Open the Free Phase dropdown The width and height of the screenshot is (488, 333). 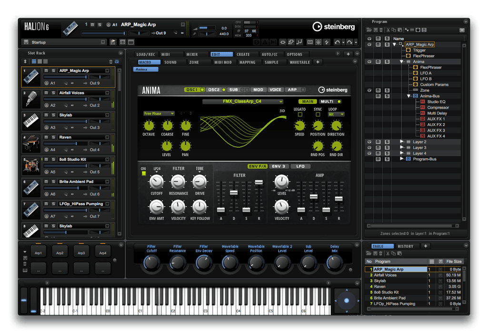tap(159, 114)
